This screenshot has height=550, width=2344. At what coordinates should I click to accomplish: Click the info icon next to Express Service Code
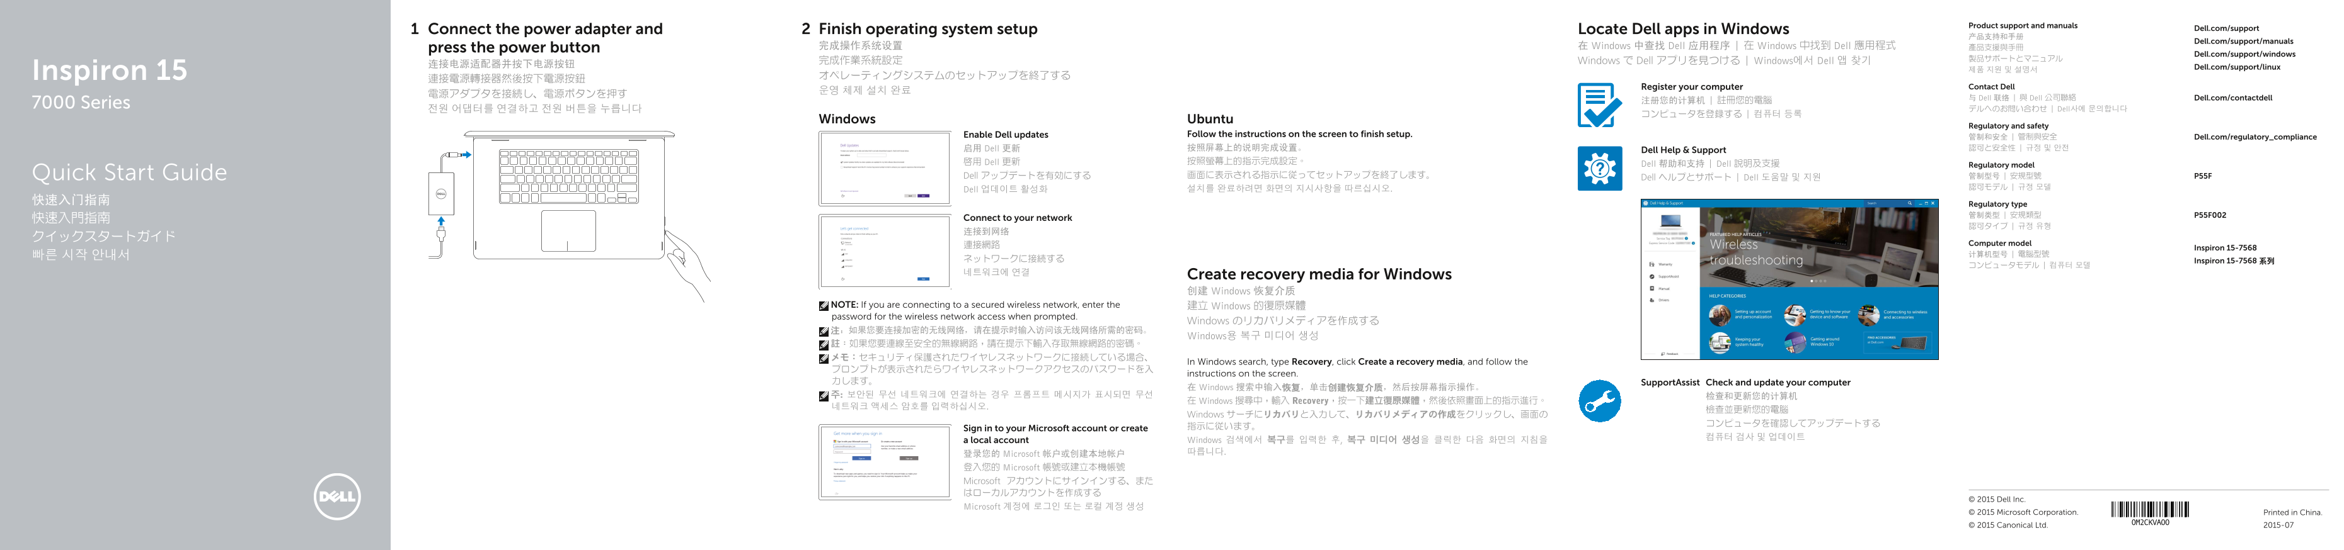click(x=1693, y=244)
